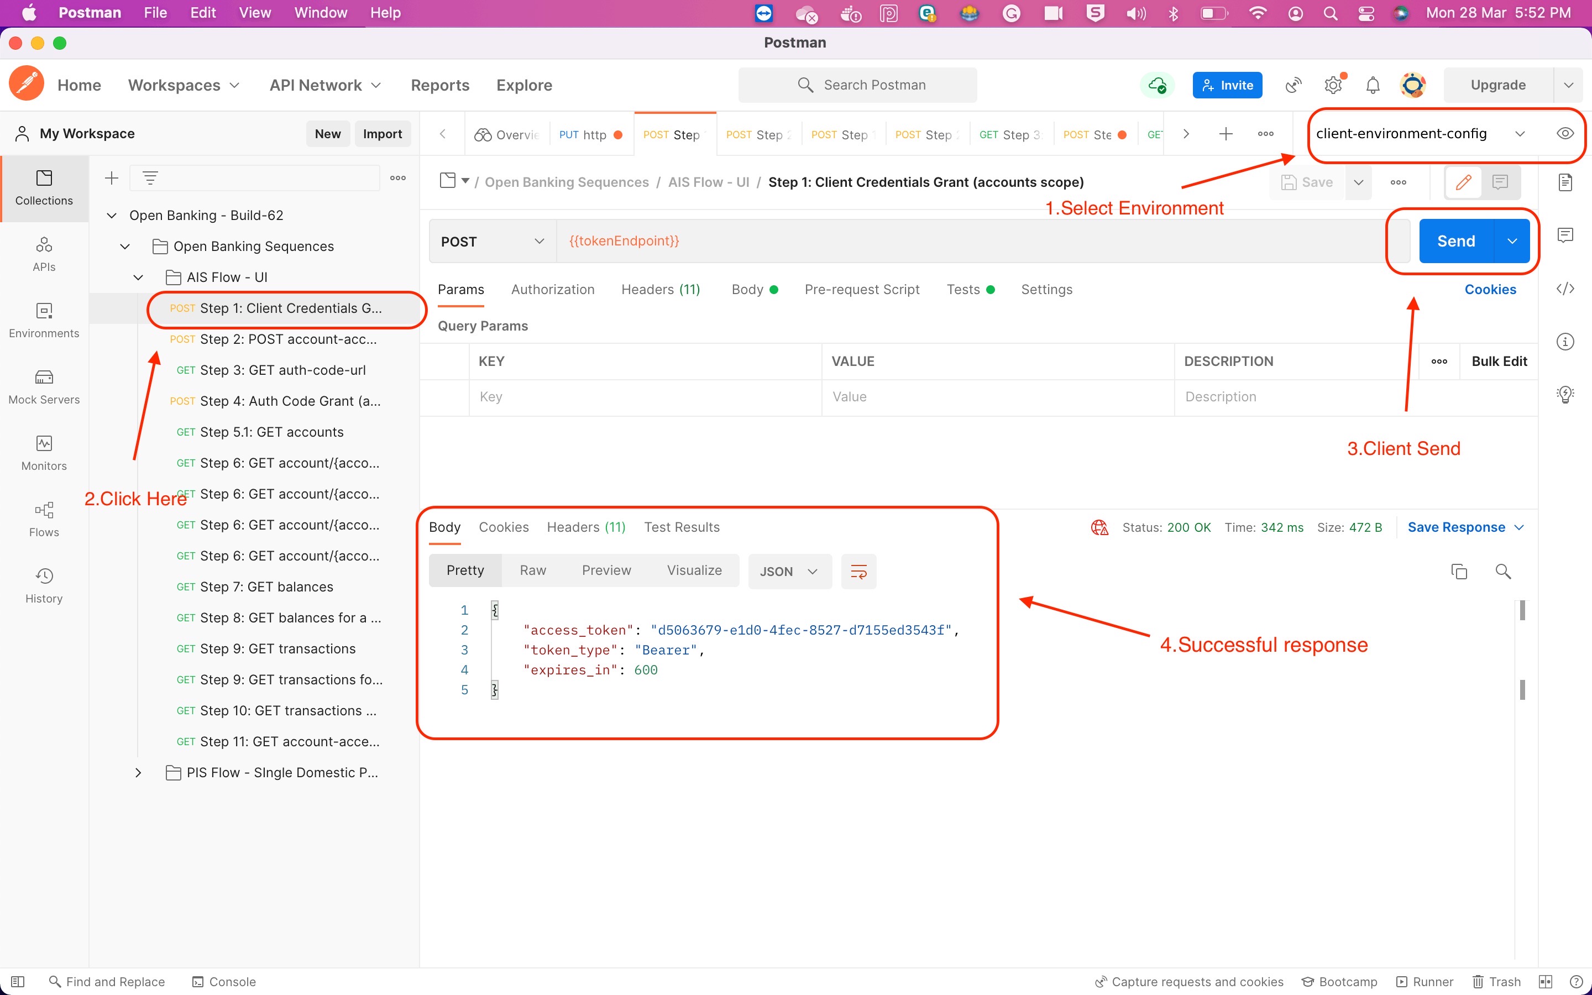Click the query param Key field
The image size is (1592, 995).
[x=645, y=397]
